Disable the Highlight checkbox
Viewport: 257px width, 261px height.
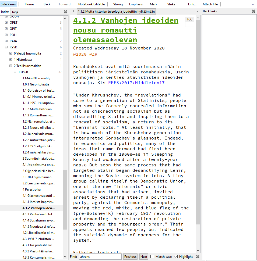(x=176, y=257)
